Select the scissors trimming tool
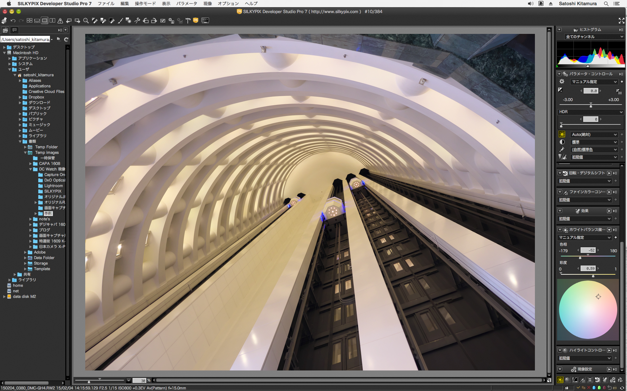The image size is (627, 391). pyautogui.click(x=137, y=21)
